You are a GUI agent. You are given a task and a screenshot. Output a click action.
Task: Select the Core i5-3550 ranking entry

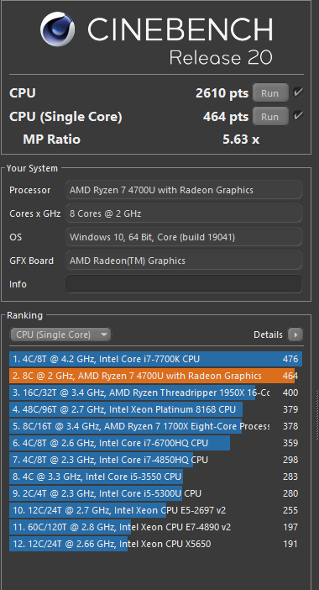point(155,477)
